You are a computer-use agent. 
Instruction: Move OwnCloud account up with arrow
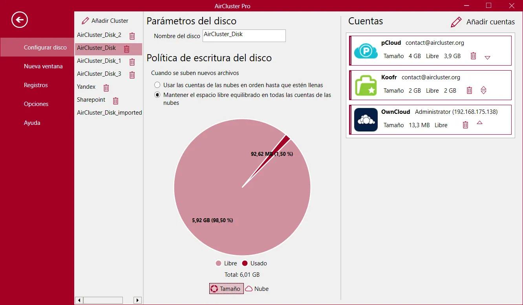(479, 122)
